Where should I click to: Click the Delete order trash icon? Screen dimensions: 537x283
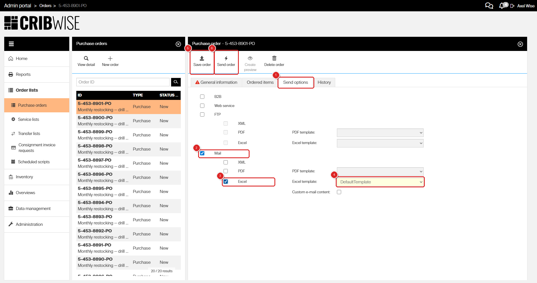(274, 58)
